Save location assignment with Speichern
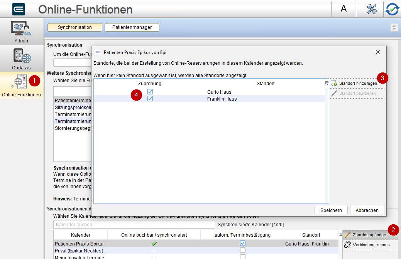Image resolution: width=401 pixels, height=259 pixels. click(331, 210)
